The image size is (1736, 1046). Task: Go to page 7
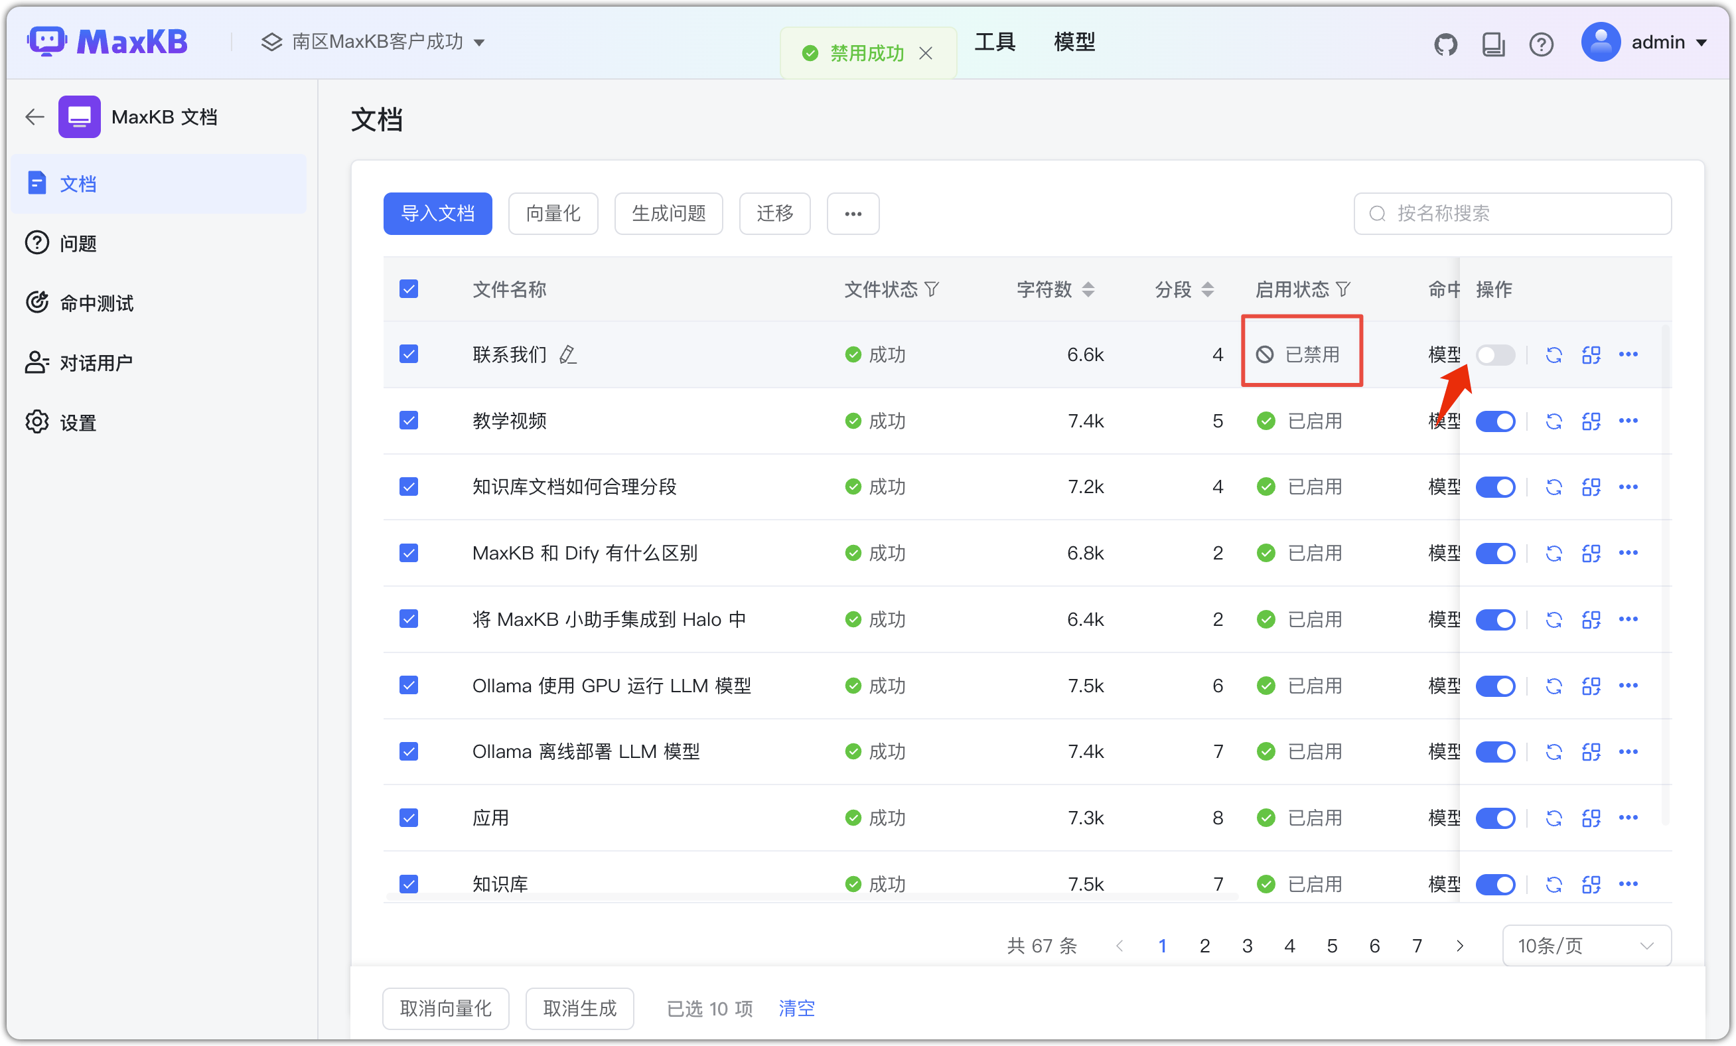point(1417,945)
